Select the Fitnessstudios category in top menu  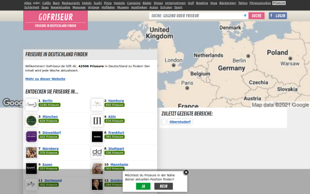[x=260, y=3]
